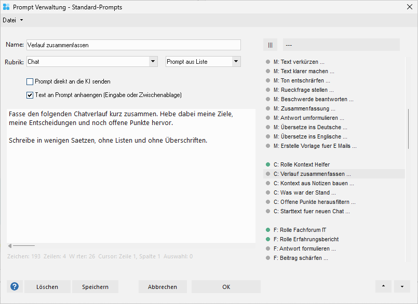Click the Speichern button

95,287
